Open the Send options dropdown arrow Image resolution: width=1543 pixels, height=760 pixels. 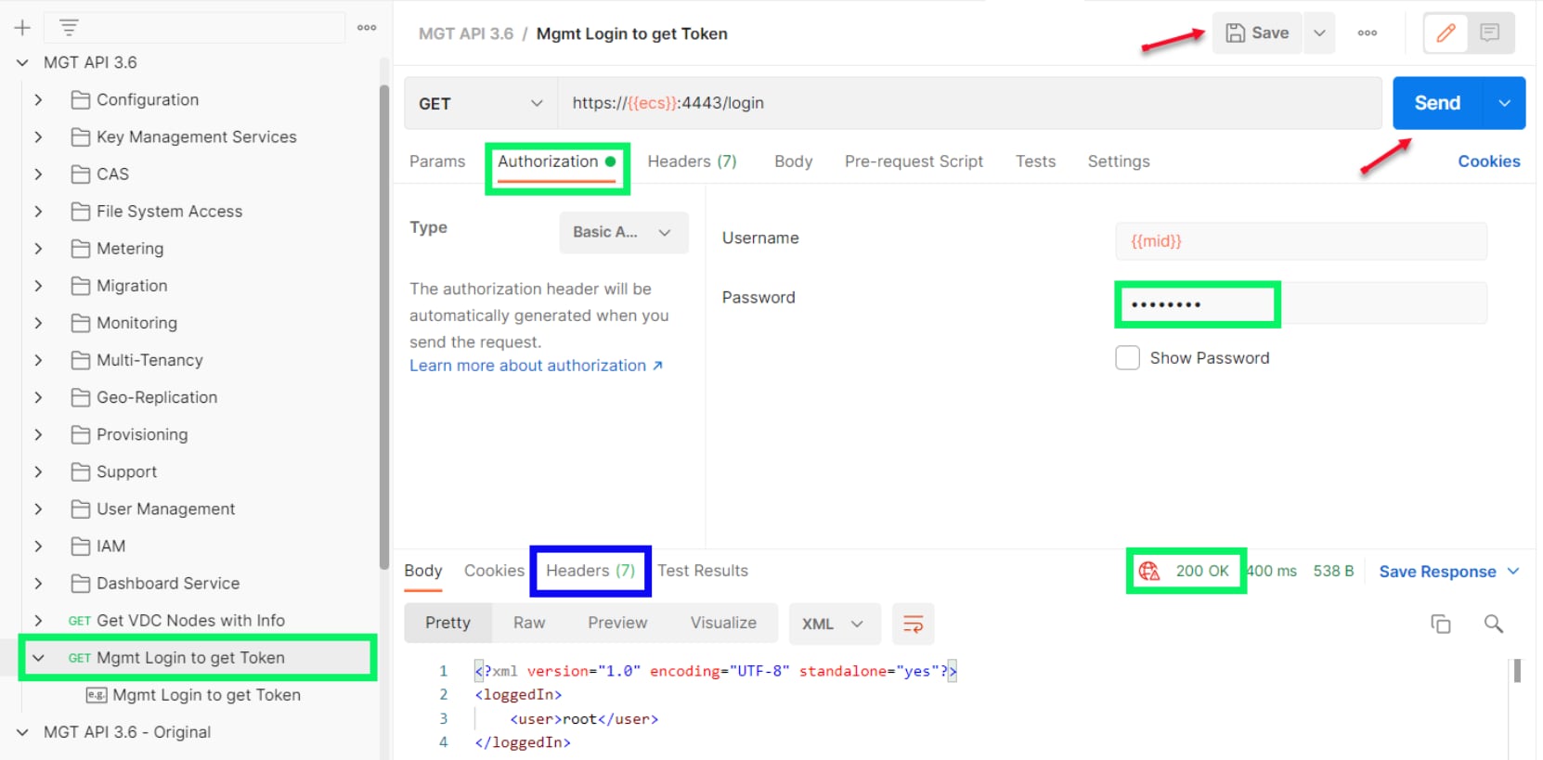[1505, 103]
